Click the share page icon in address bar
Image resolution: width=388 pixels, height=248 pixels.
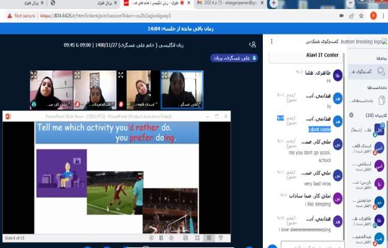[x=351, y=16]
